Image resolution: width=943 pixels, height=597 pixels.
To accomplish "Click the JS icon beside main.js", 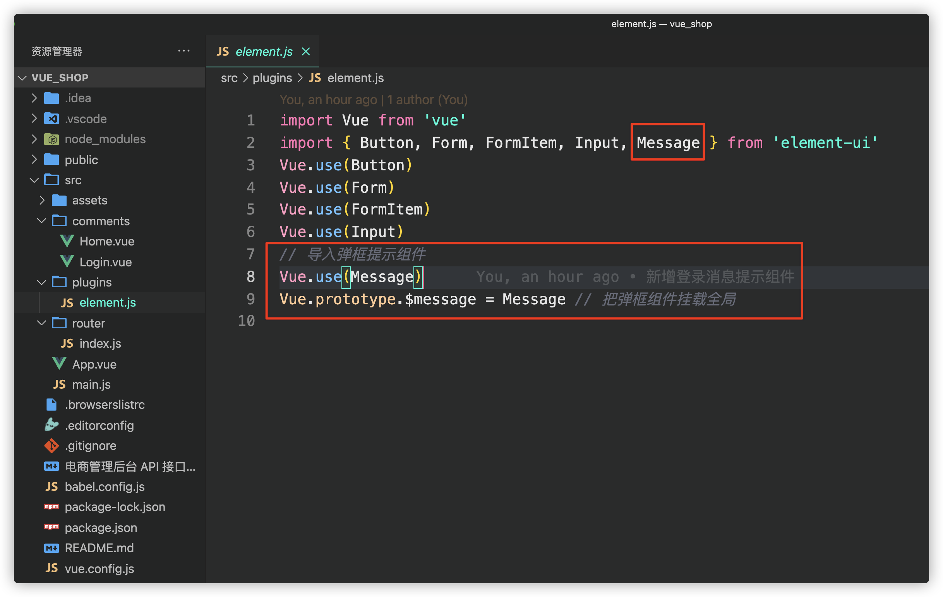I will pos(59,384).
